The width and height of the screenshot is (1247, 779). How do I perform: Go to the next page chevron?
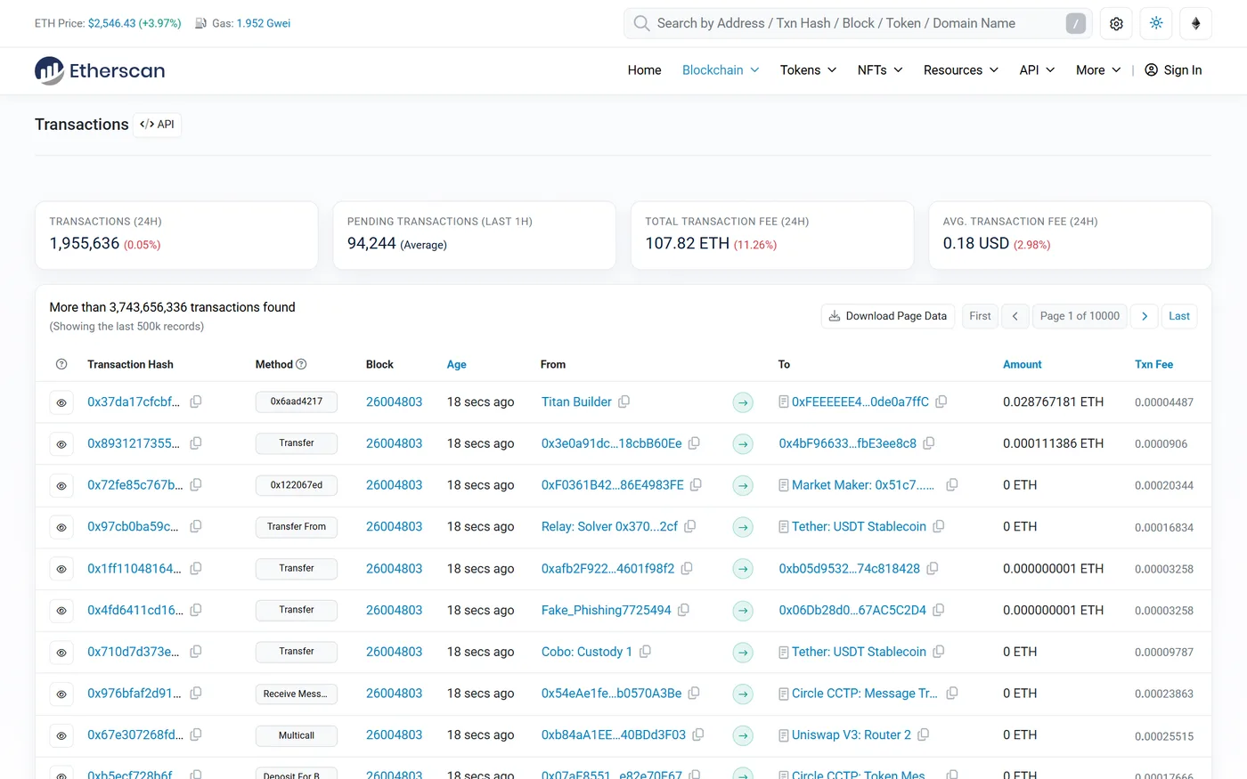[1145, 316]
